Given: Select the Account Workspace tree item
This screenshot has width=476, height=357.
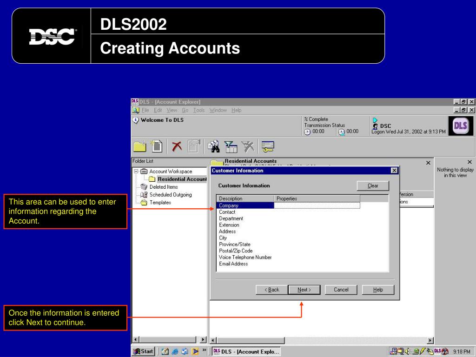Looking at the screenshot, I should point(171,171).
